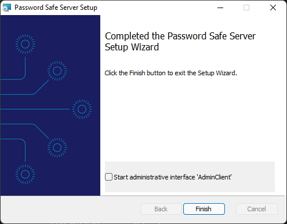Click the bottommost circle node in blue banner
The height and width of the screenshot is (224, 287).
26,174
